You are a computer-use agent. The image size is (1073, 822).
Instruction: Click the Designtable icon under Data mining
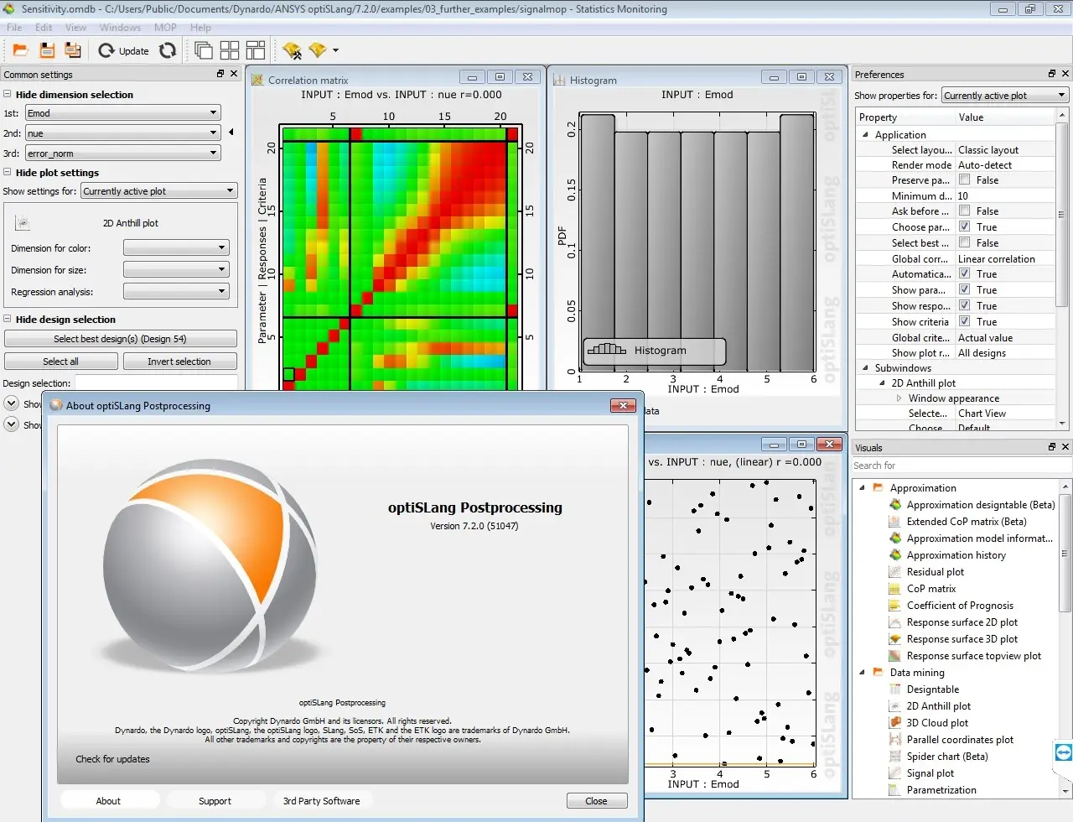click(895, 689)
